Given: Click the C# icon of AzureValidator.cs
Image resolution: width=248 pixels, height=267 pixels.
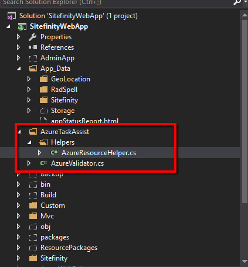Looking at the screenshot, I should coord(43,163).
